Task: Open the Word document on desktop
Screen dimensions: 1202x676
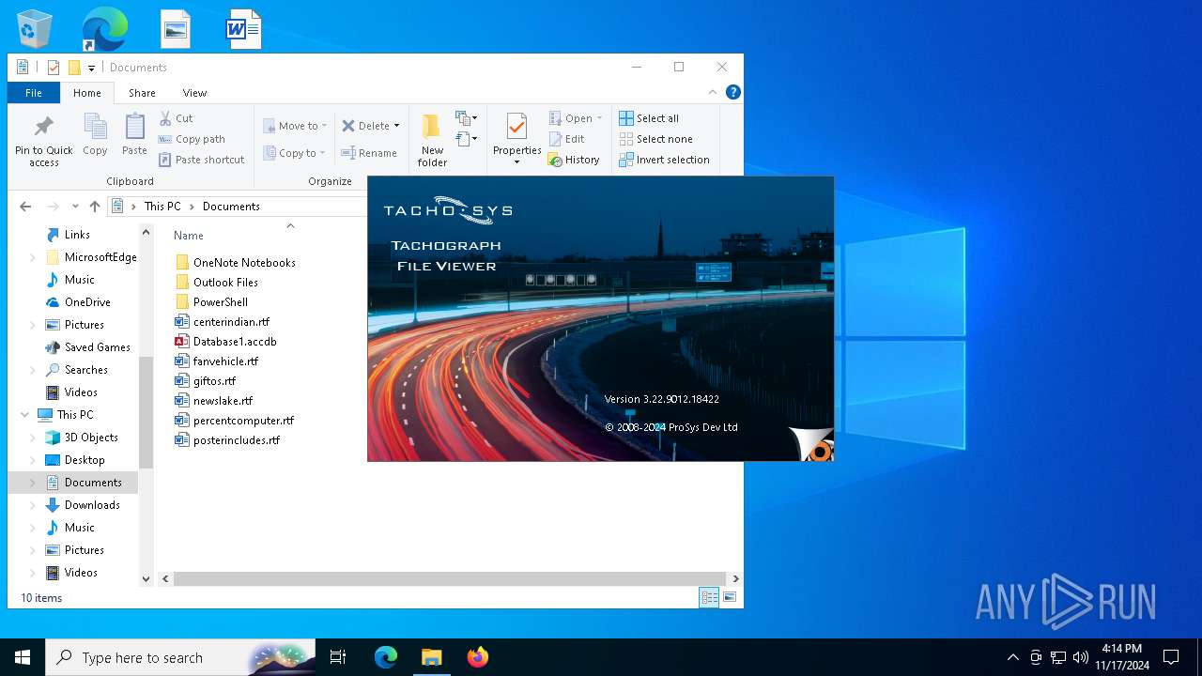Action: (x=243, y=29)
